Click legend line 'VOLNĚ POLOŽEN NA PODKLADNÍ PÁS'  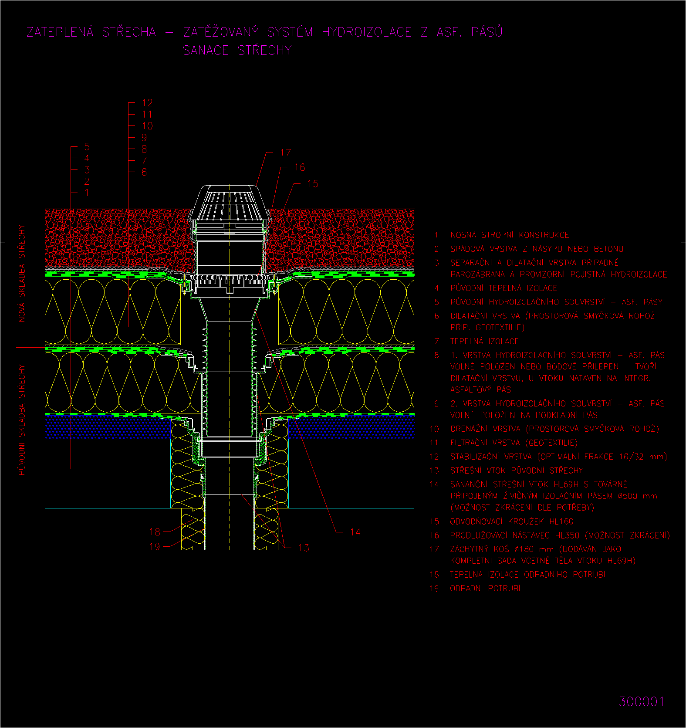coord(524,415)
